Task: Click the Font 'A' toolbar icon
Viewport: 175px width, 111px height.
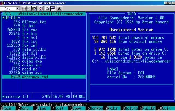Action: pos(59,8)
